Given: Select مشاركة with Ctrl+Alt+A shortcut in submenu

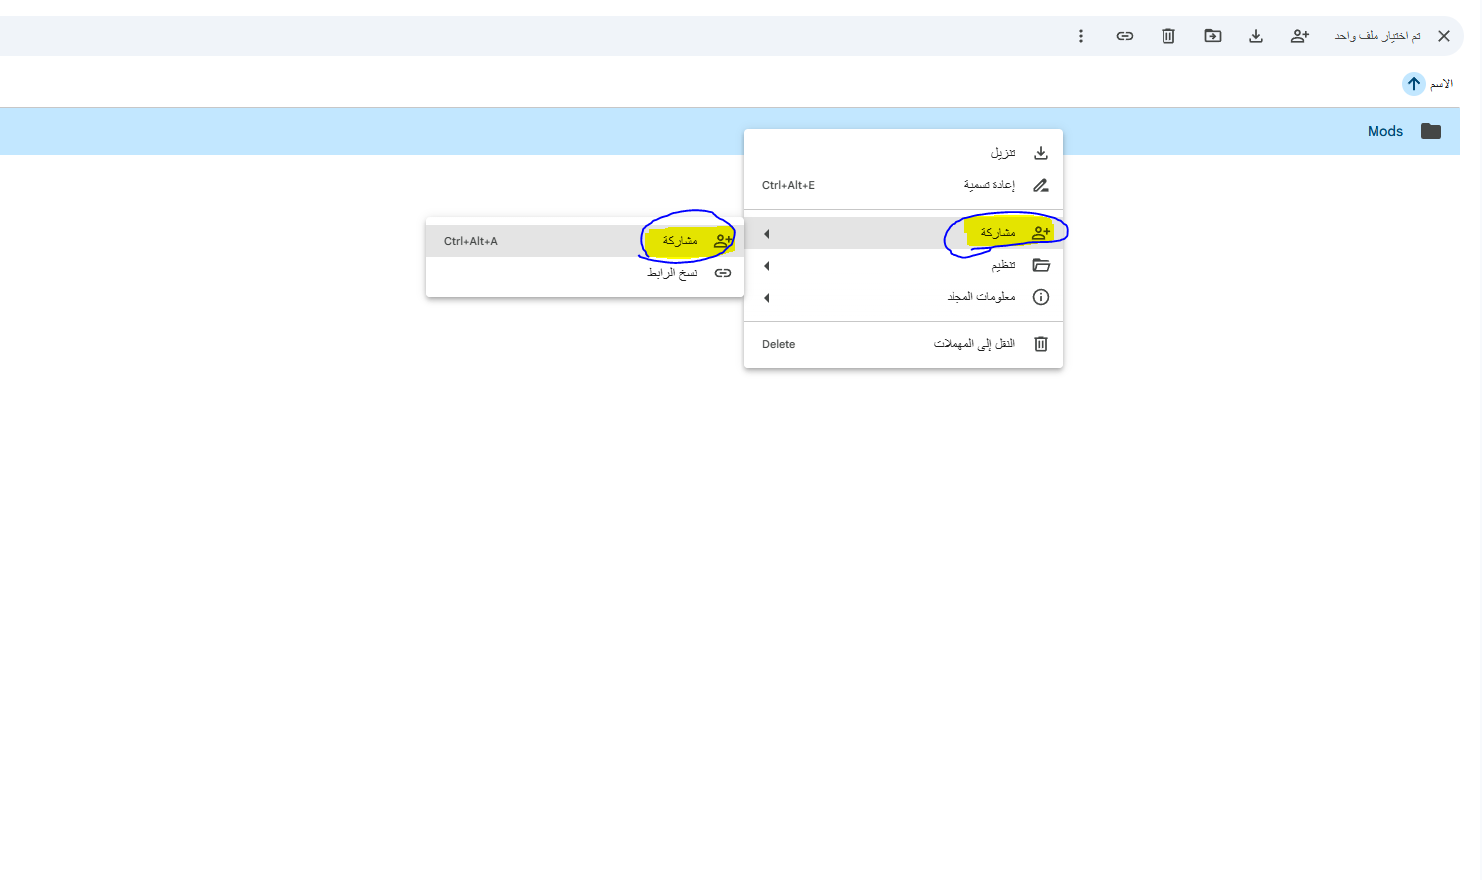Looking at the screenshot, I should (679, 241).
